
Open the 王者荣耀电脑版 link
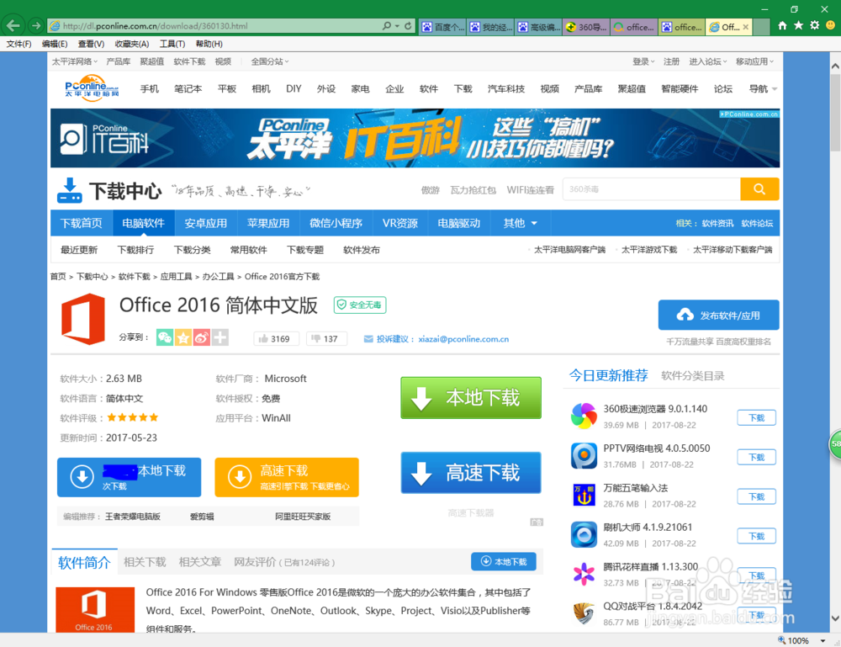133,517
